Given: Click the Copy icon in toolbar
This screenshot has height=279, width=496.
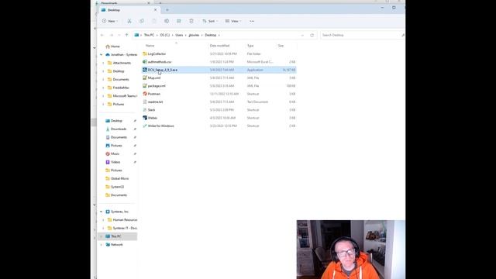Looking at the screenshot, I should 142,21.
